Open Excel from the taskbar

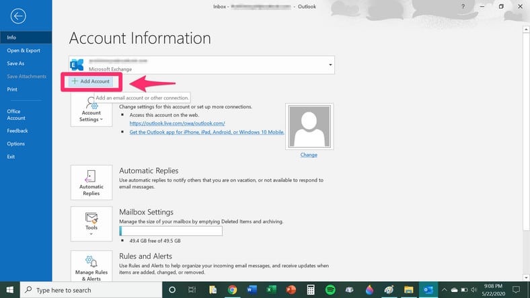coord(272,290)
